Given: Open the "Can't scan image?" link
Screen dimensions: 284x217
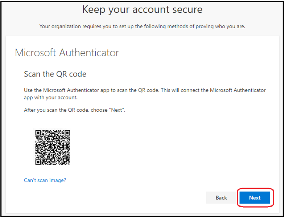Looking at the screenshot, I should [x=45, y=180].
